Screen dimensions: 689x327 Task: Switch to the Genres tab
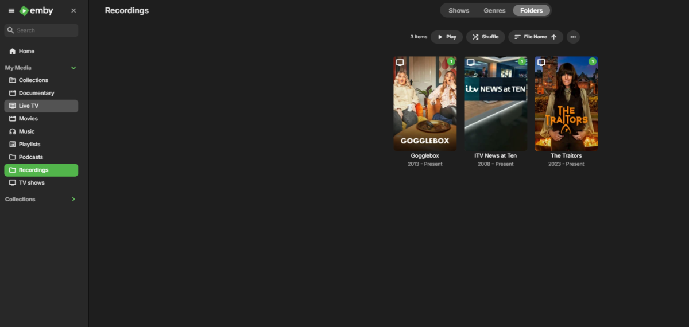(495, 10)
